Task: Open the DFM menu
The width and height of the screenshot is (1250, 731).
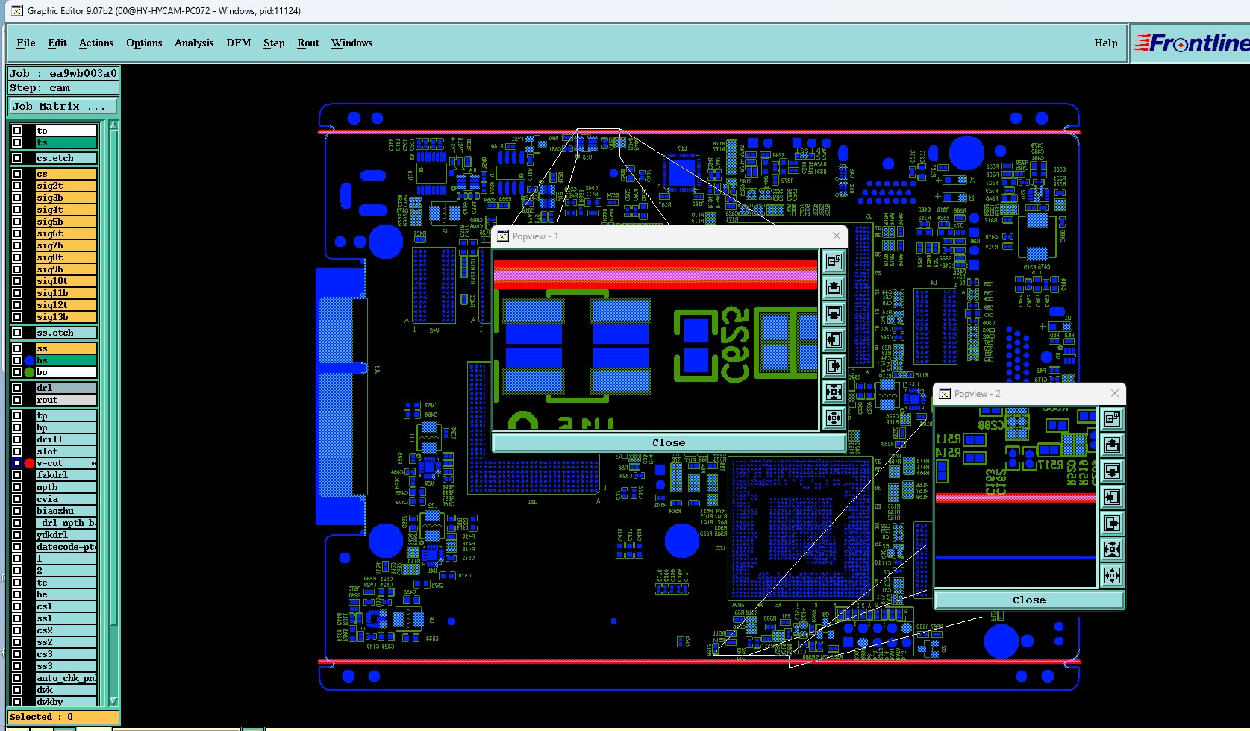Action: tap(239, 43)
